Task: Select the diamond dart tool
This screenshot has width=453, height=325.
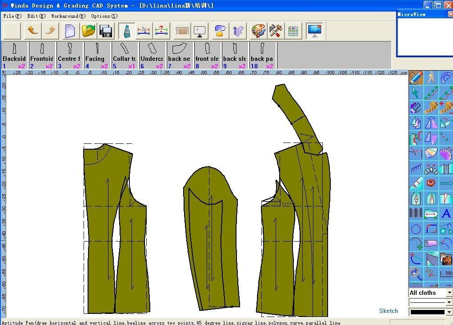Action: (416, 198)
